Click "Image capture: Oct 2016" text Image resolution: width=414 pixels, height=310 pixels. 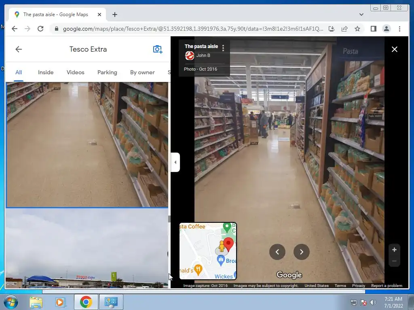[205, 285]
